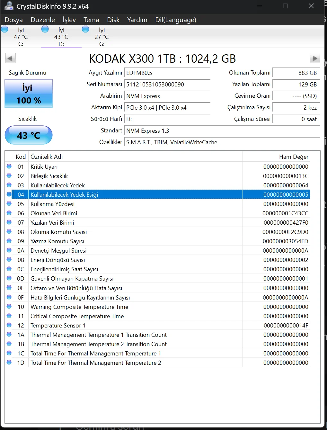Click status orb for Yazılan Veri Birimi row
Image resolution: width=327 pixels, height=430 pixels.
9,222
